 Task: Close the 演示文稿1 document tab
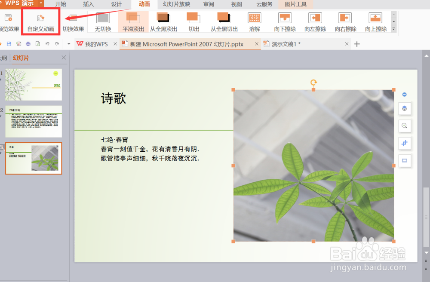347,44
